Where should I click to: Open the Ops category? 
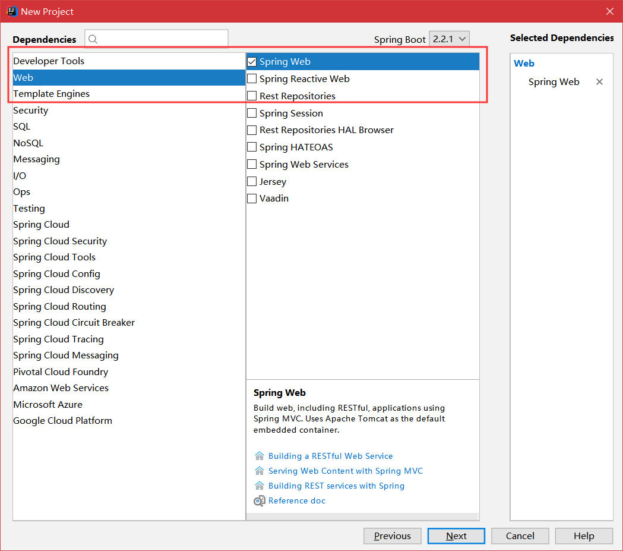129,191
